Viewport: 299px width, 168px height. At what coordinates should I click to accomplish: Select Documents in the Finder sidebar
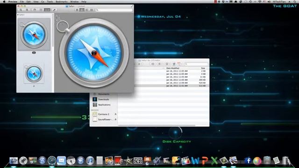click(x=104, y=94)
